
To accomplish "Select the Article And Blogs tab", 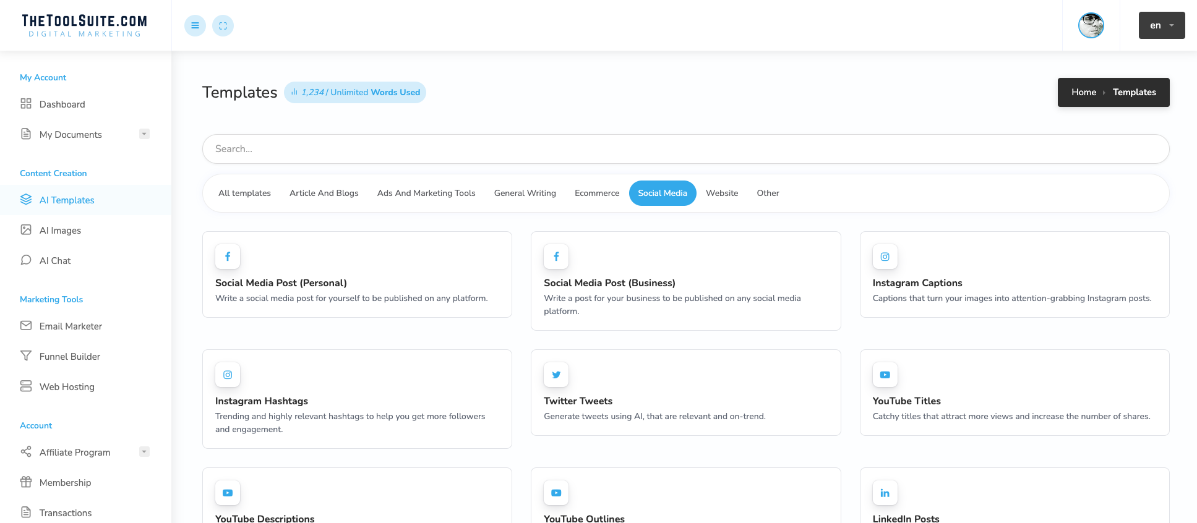I will (324, 193).
